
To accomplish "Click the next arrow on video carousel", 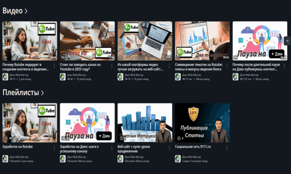I will click(x=287, y=41).
